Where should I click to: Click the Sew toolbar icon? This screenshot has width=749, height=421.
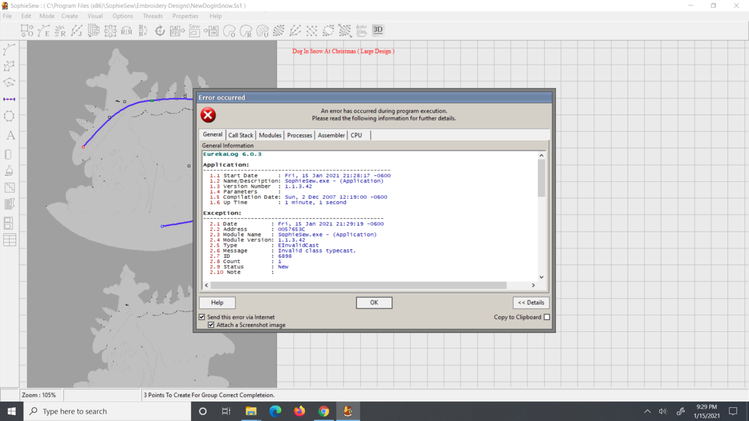(x=194, y=31)
